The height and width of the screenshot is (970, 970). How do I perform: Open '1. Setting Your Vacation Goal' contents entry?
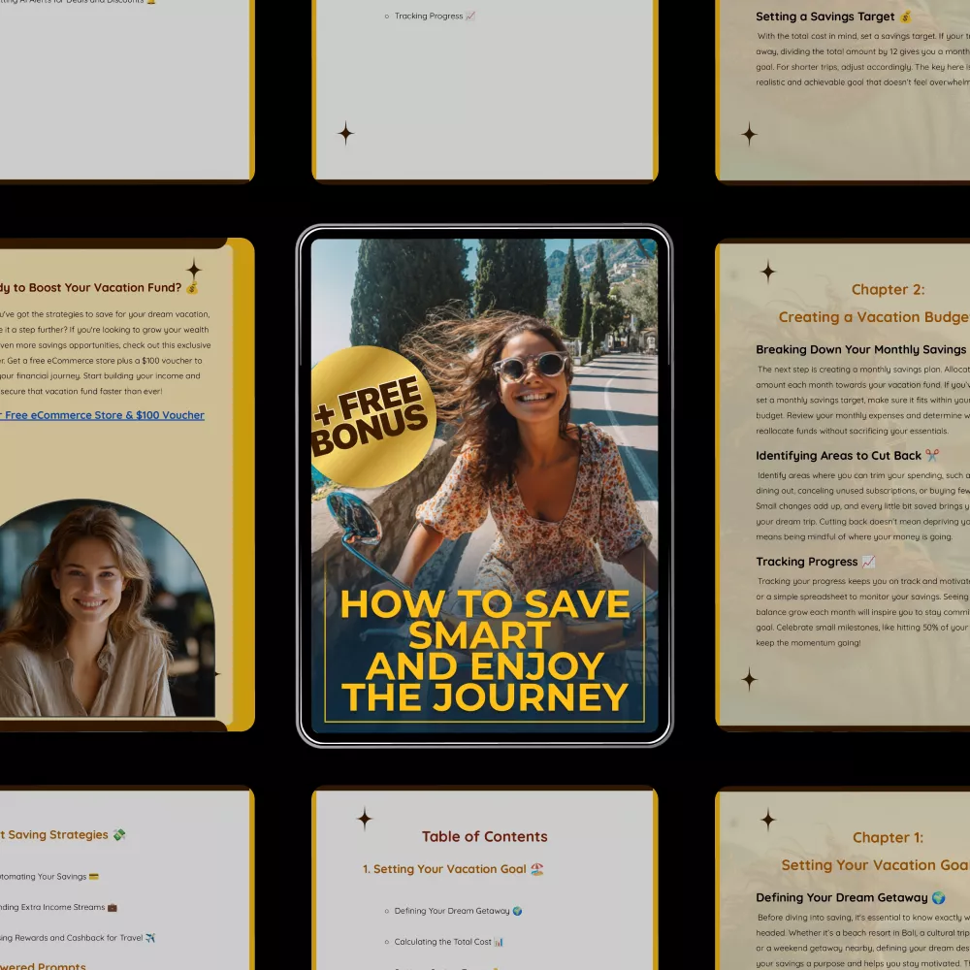pos(445,869)
